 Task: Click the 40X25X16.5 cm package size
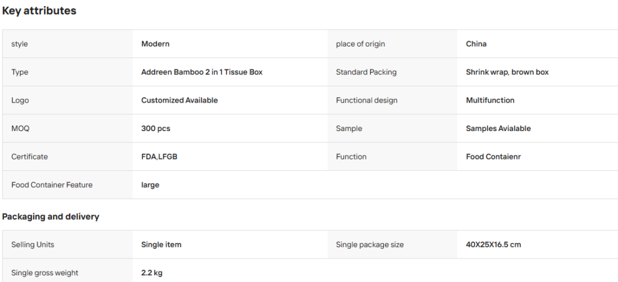pos(494,245)
